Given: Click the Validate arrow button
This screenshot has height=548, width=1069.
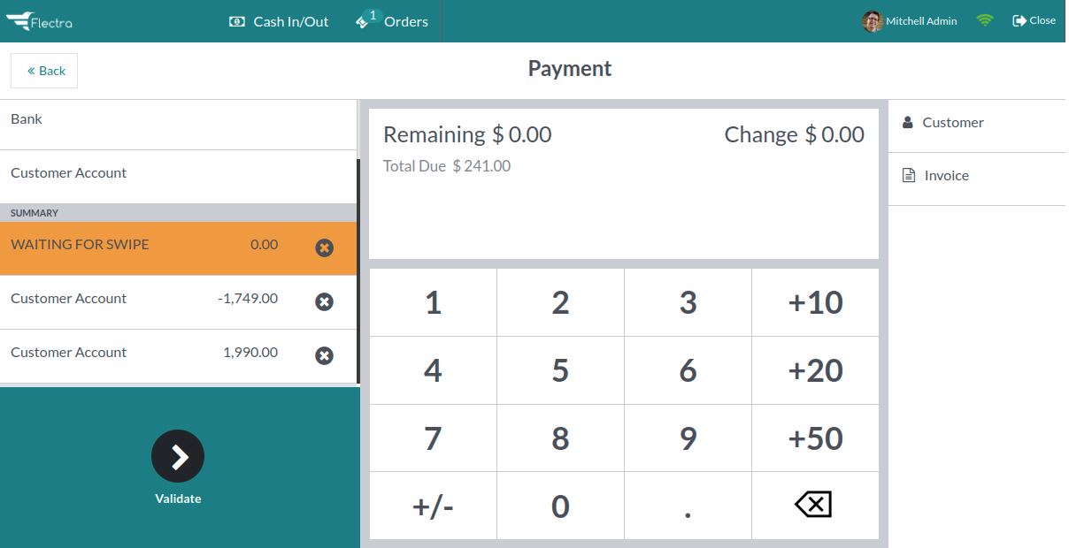Looking at the screenshot, I should 178,456.
